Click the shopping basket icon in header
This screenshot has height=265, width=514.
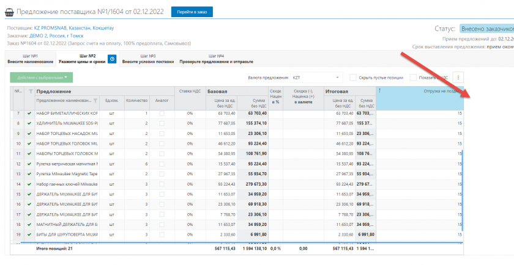[x=9, y=12]
